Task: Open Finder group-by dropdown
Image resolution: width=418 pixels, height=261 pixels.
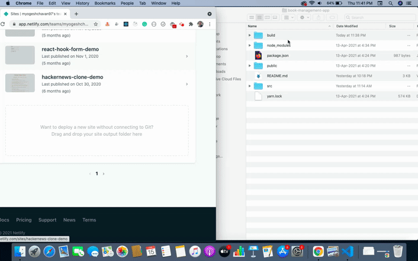Action: (289, 18)
